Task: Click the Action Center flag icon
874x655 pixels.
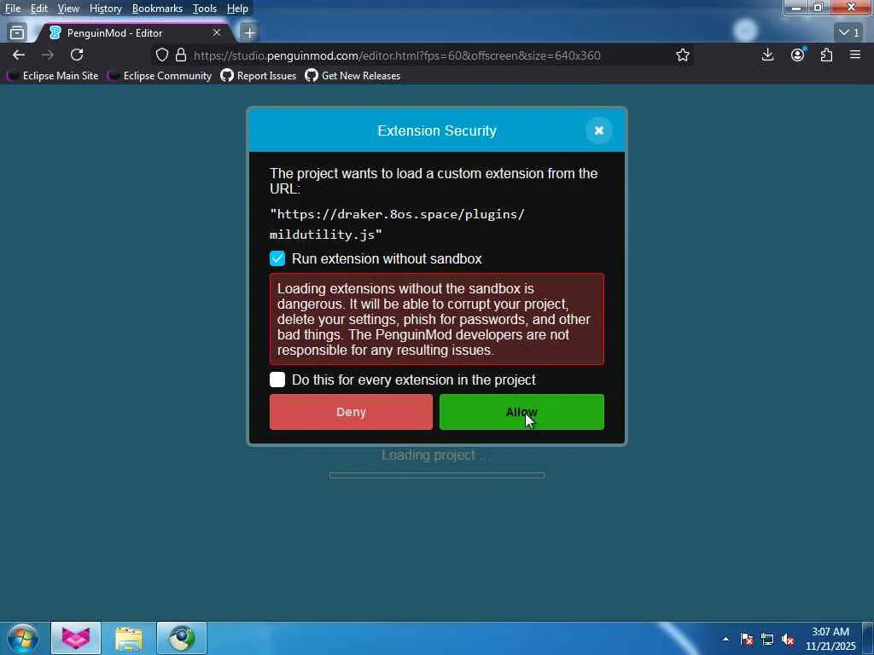Action: (747, 639)
